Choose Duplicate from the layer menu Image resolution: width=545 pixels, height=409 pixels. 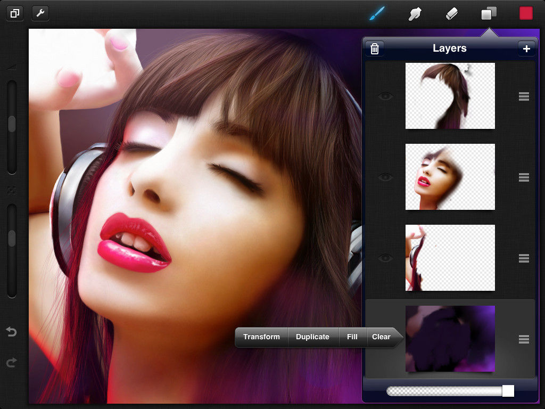312,337
